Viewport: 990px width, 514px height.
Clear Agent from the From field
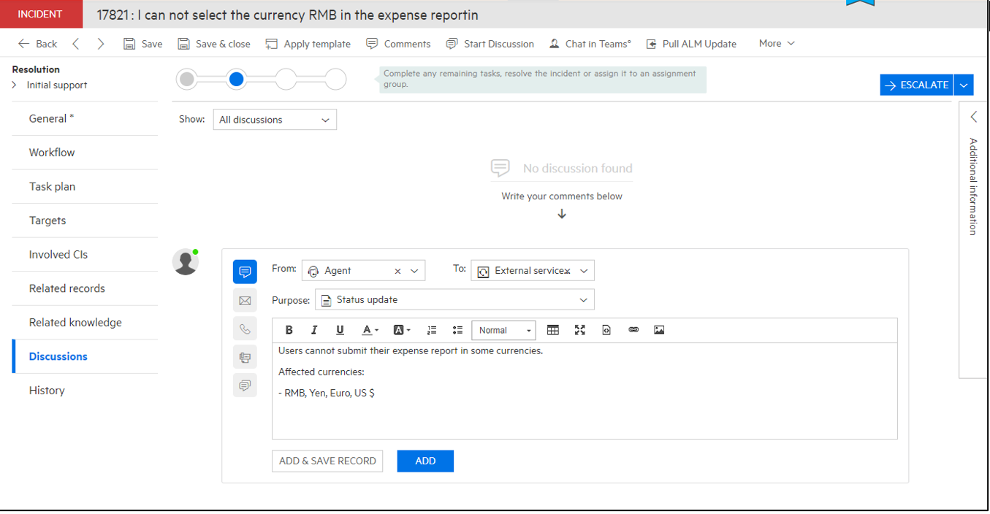[x=397, y=270]
